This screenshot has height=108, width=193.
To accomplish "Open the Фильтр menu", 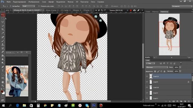I will tap(70, 2).
